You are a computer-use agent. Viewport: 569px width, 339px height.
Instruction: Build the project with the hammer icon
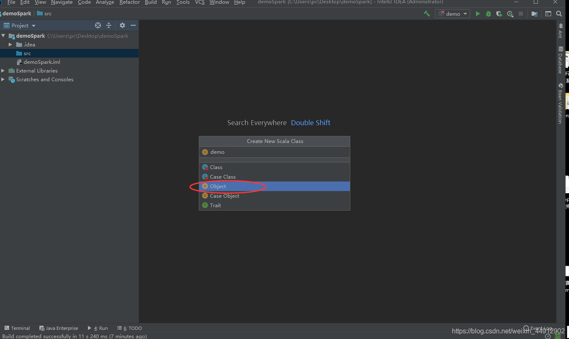(x=427, y=14)
